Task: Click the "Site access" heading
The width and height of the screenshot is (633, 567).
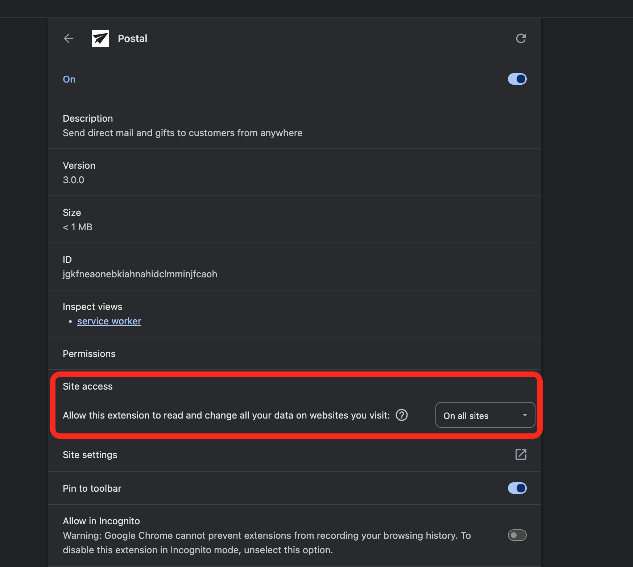Action: (x=88, y=386)
